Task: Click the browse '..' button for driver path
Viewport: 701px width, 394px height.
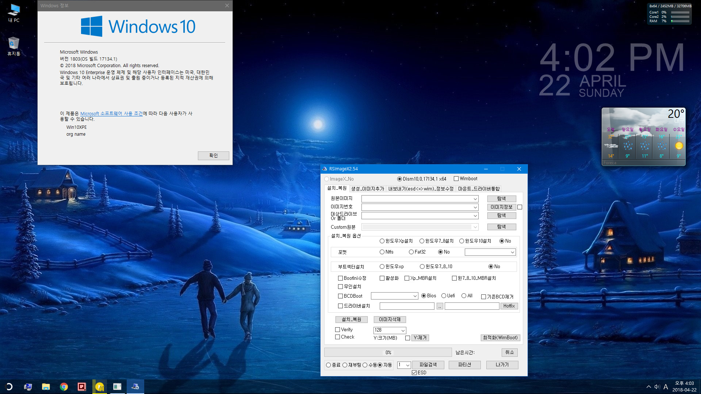Action: click(x=440, y=306)
